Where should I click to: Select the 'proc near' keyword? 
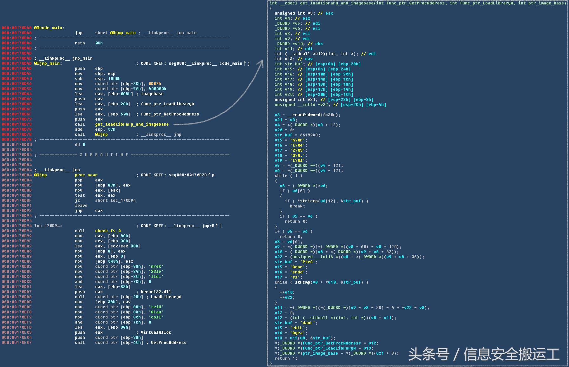pyautogui.click(x=86, y=175)
